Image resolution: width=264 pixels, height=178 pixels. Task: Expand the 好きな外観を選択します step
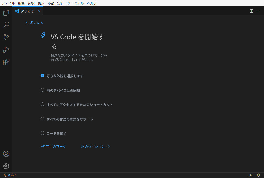click(x=65, y=76)
